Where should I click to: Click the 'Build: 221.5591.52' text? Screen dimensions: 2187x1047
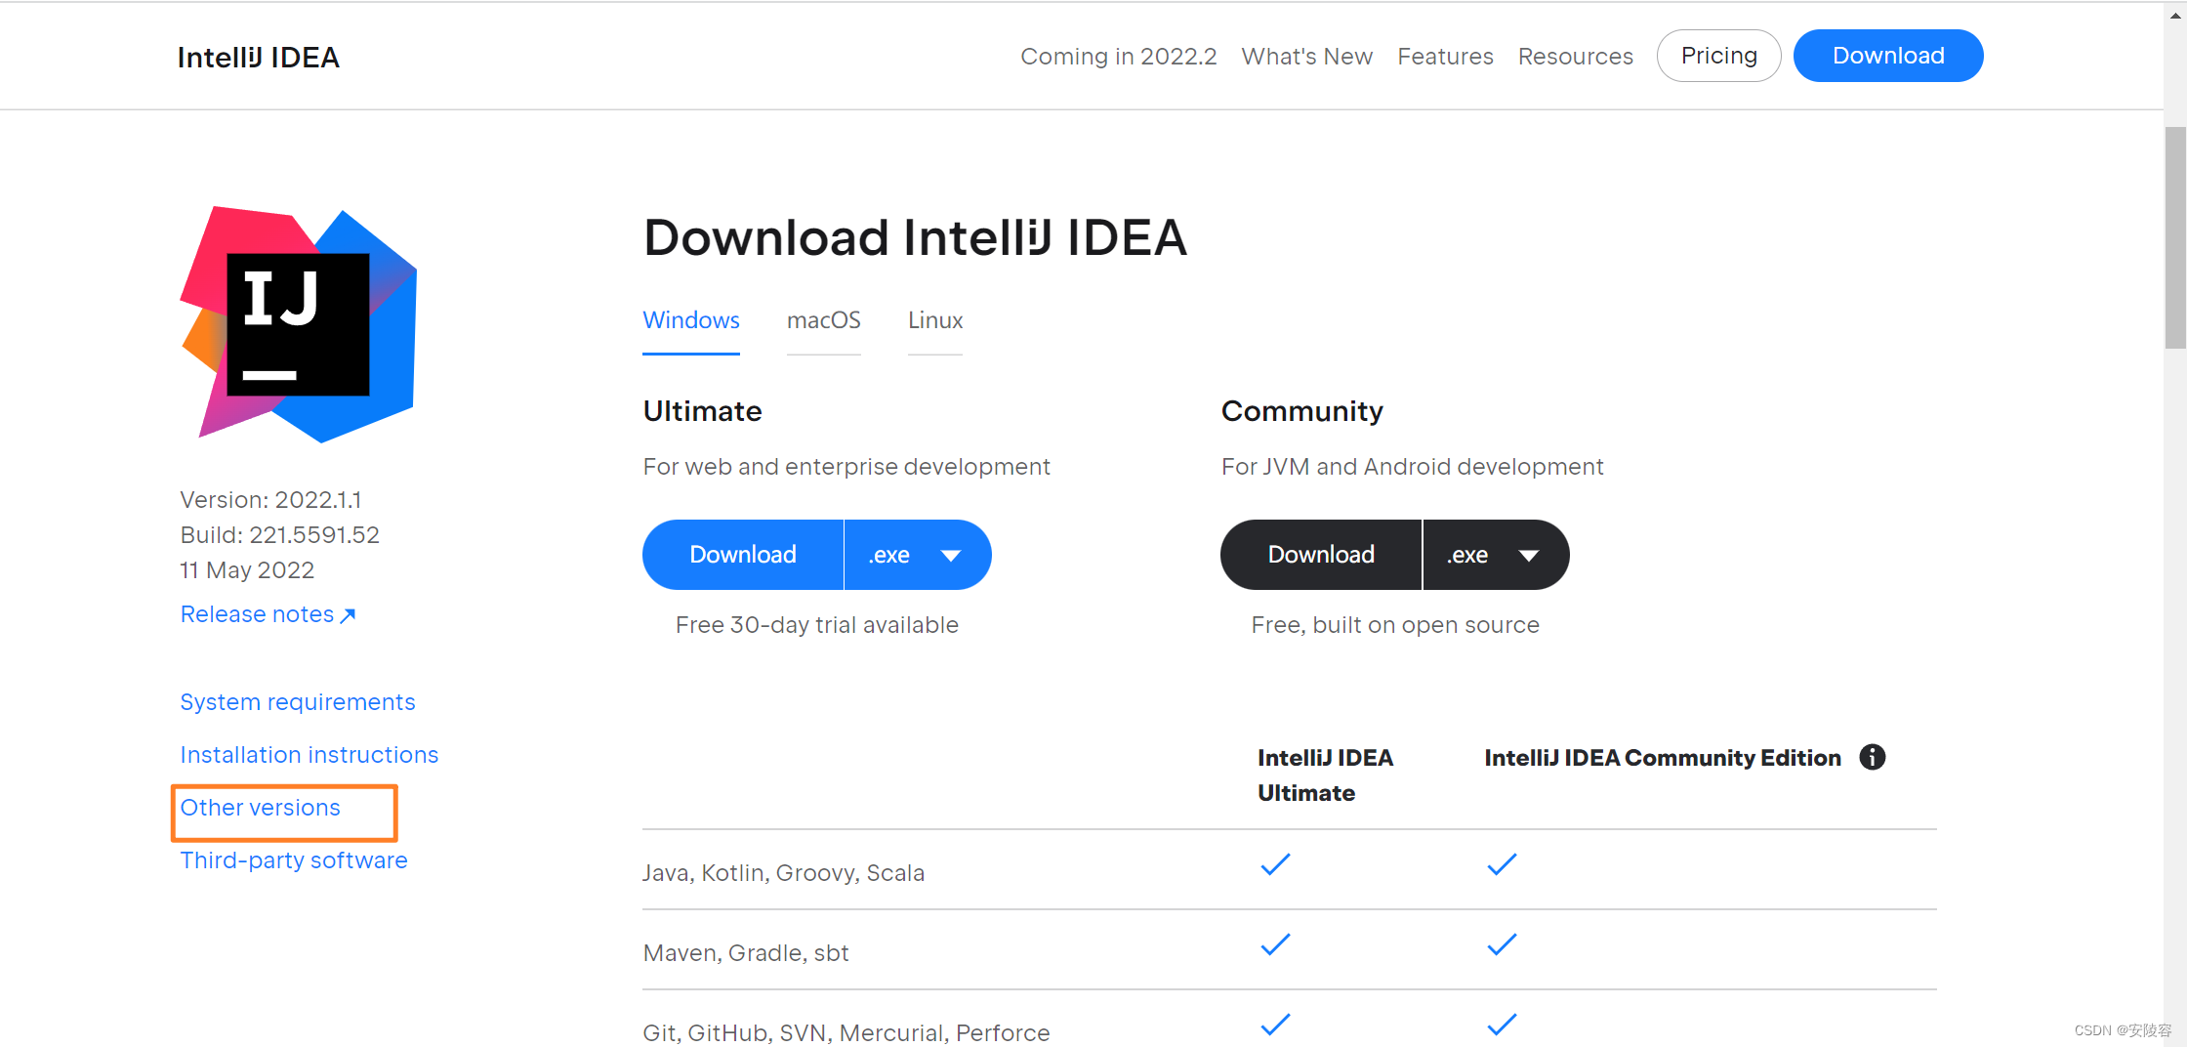pyautogui.click(x=280, y=535)
